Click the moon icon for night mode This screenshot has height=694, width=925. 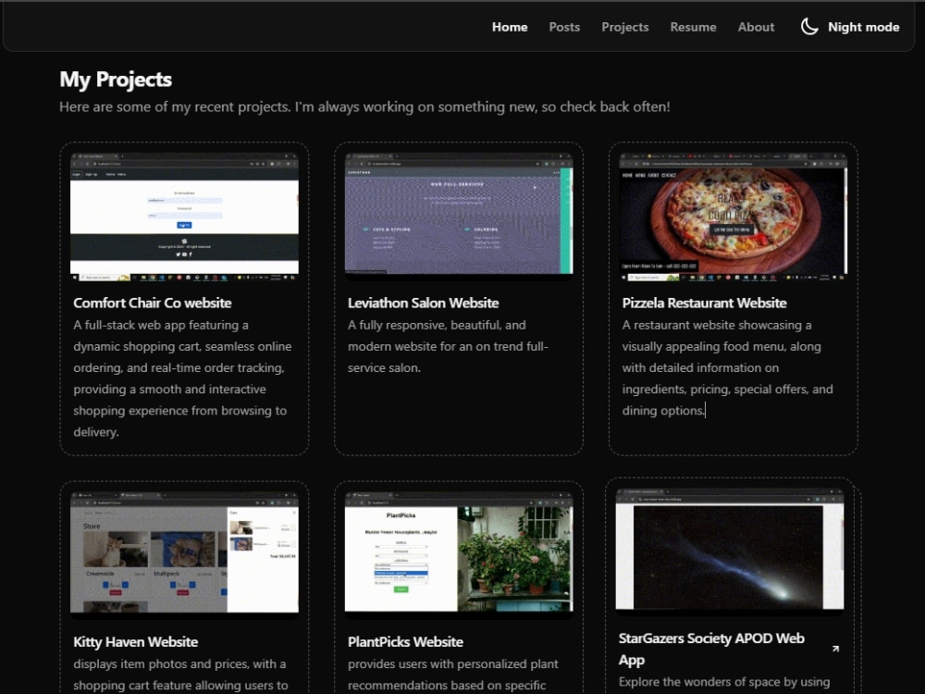click(809, 27)
